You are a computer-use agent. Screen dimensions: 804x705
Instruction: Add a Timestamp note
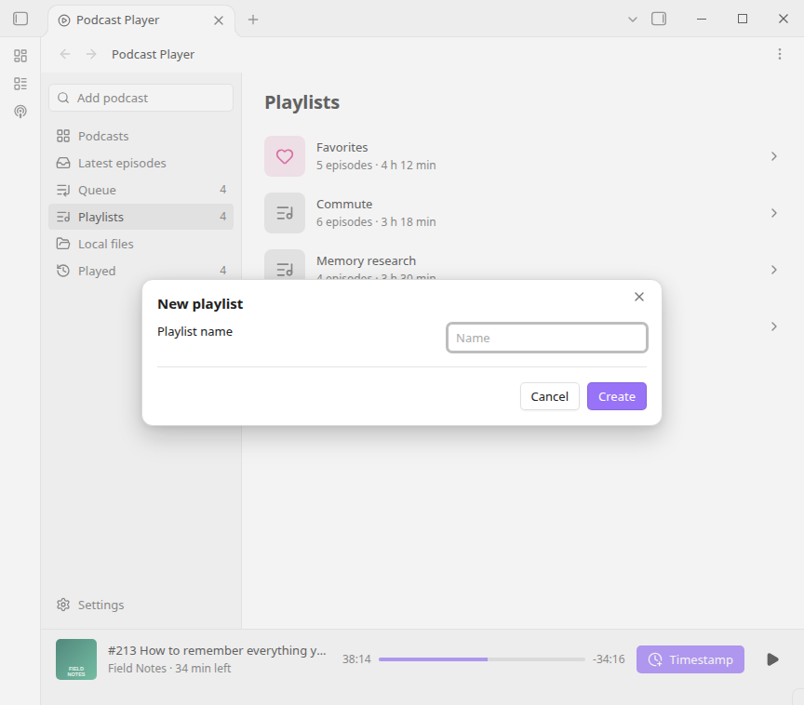(x=690, y=659)
